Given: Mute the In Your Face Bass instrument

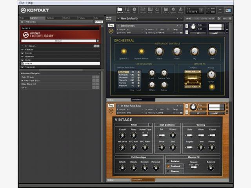Looking at the screenshot, I should click(x=187, y=112).
